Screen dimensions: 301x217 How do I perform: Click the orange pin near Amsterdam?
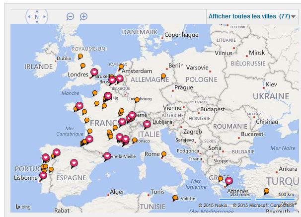click(121, 67)
